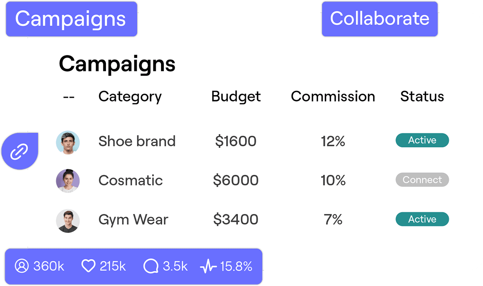The width and height of the screenshot is (483, 286).
Task: Sort by Category column header
Action: pyautogui.click(x=130, y=97)
